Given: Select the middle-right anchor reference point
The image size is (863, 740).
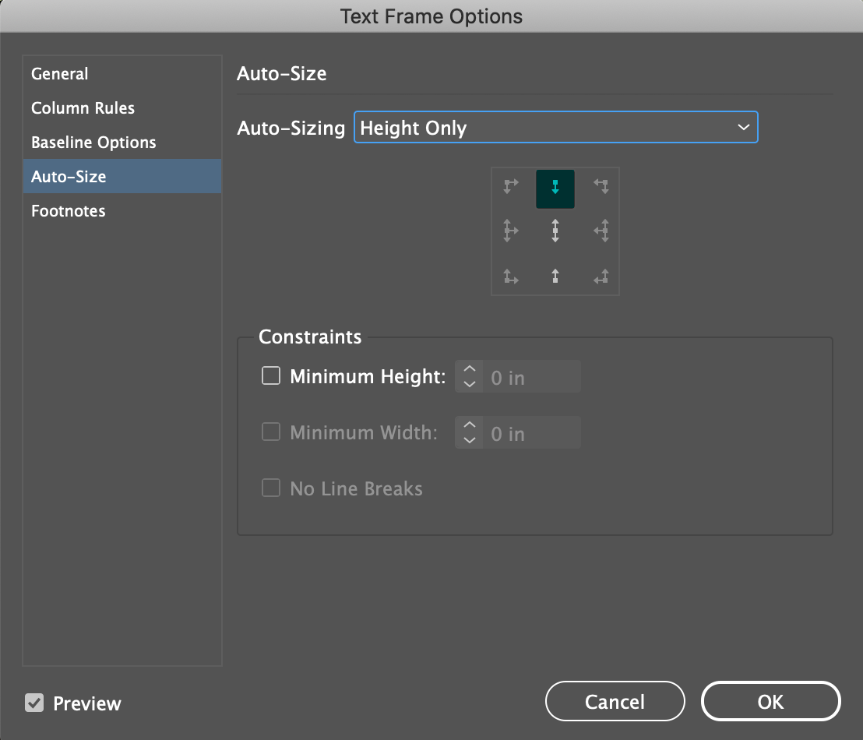Looking at the screenshot, I should pos(601,231).
